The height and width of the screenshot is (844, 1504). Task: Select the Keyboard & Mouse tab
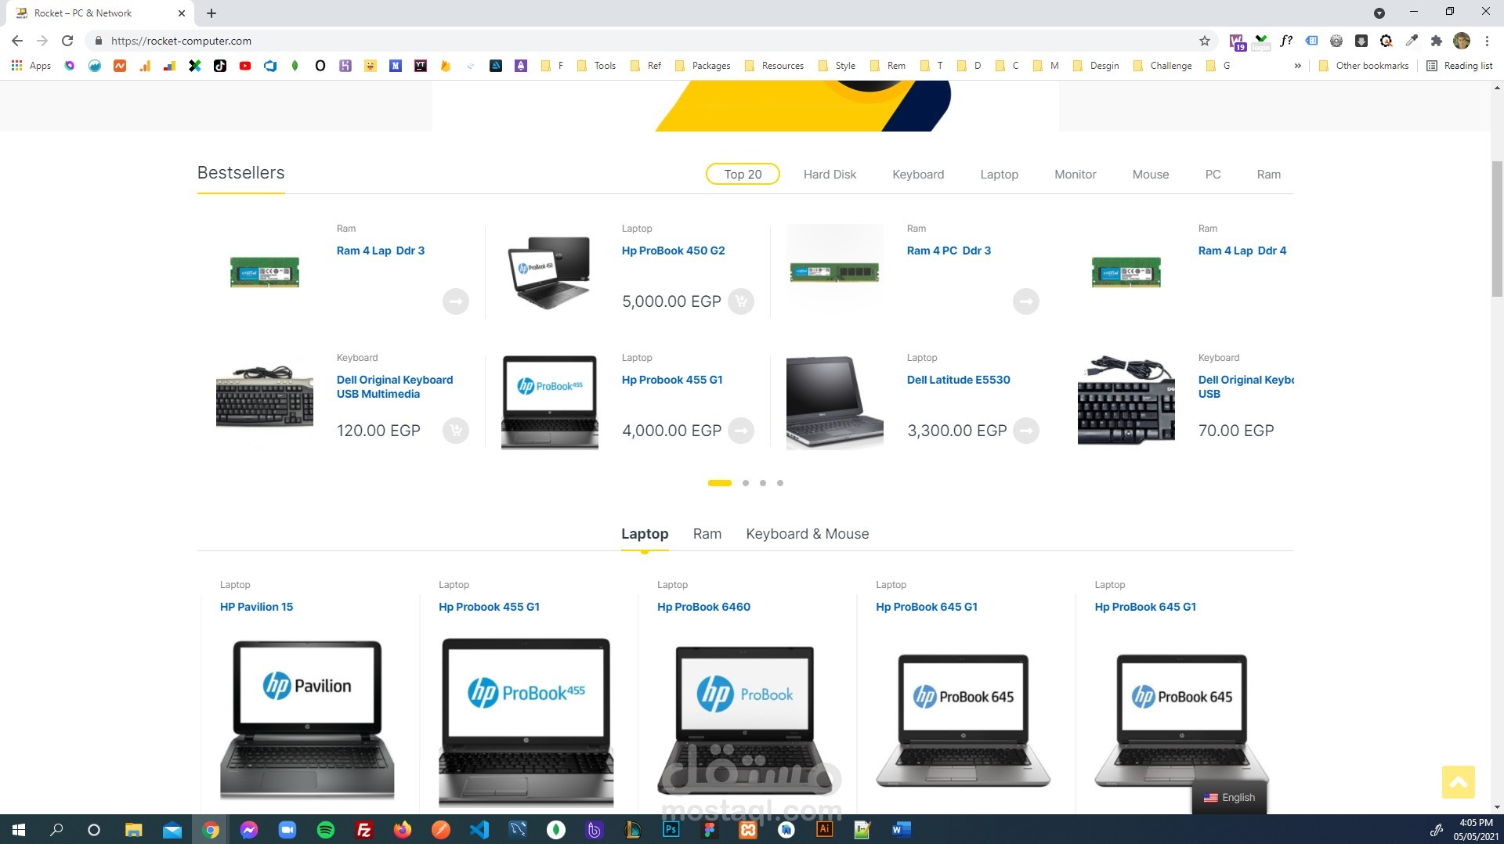tap(808, 534)
